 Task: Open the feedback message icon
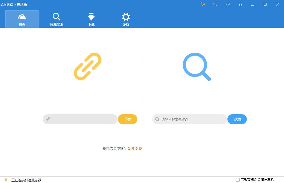[x=215, y=4]
